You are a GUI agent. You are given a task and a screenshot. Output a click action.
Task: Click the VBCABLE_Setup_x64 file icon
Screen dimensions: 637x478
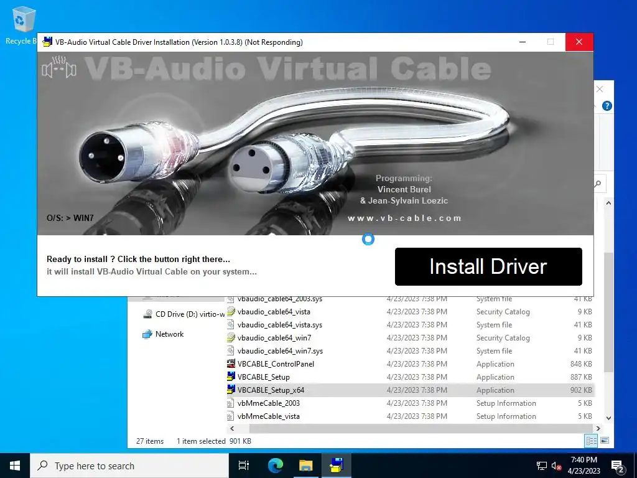pos(231,390)
